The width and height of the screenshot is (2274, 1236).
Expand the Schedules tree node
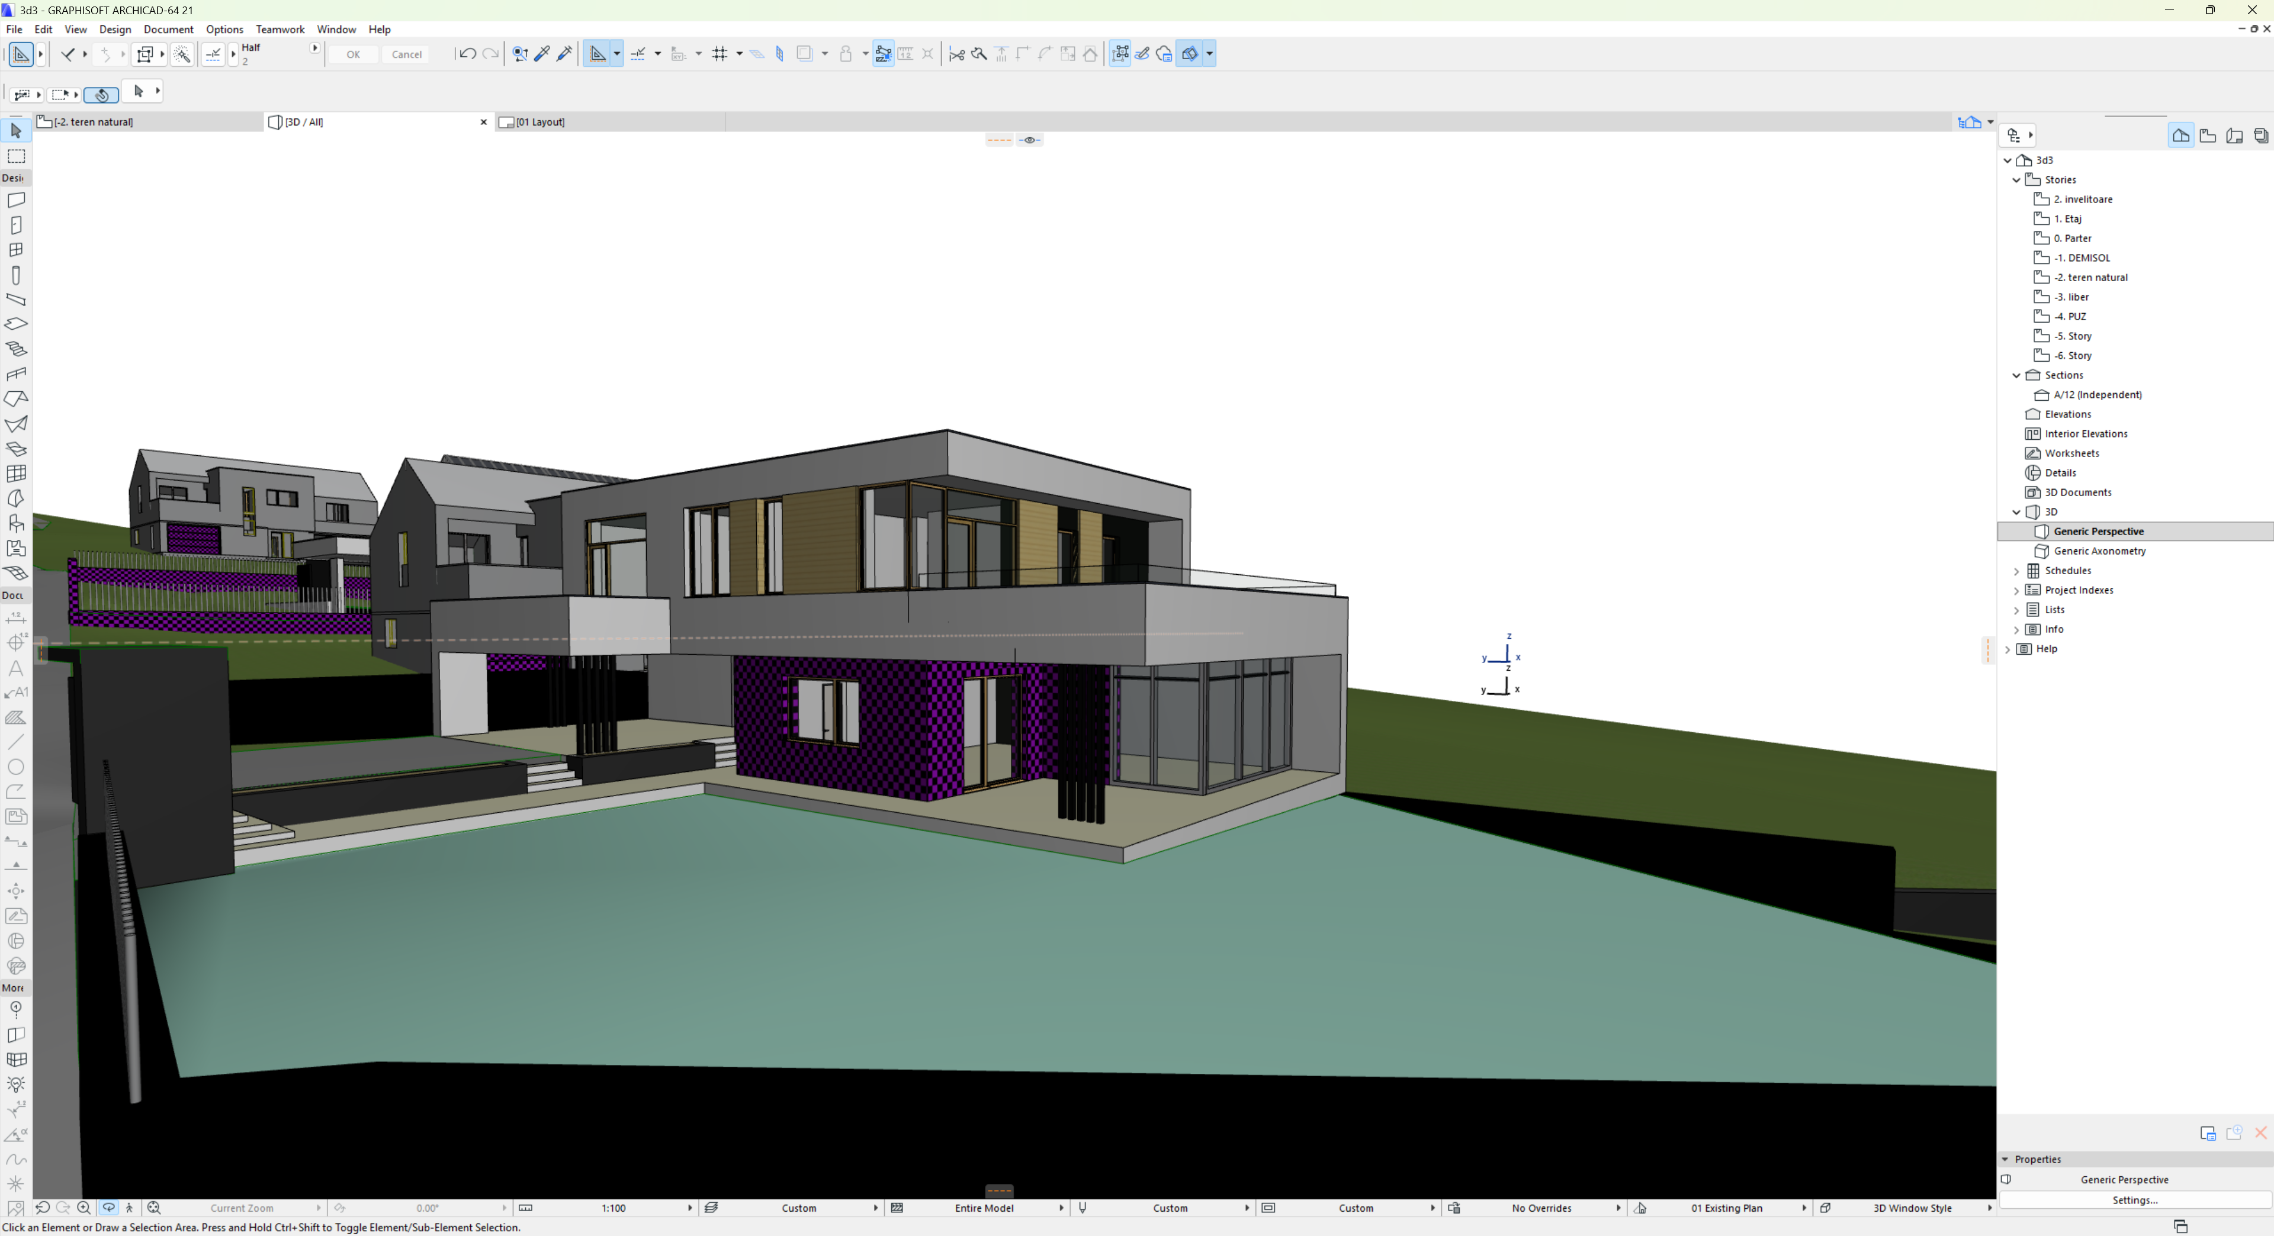point(2016,571)
